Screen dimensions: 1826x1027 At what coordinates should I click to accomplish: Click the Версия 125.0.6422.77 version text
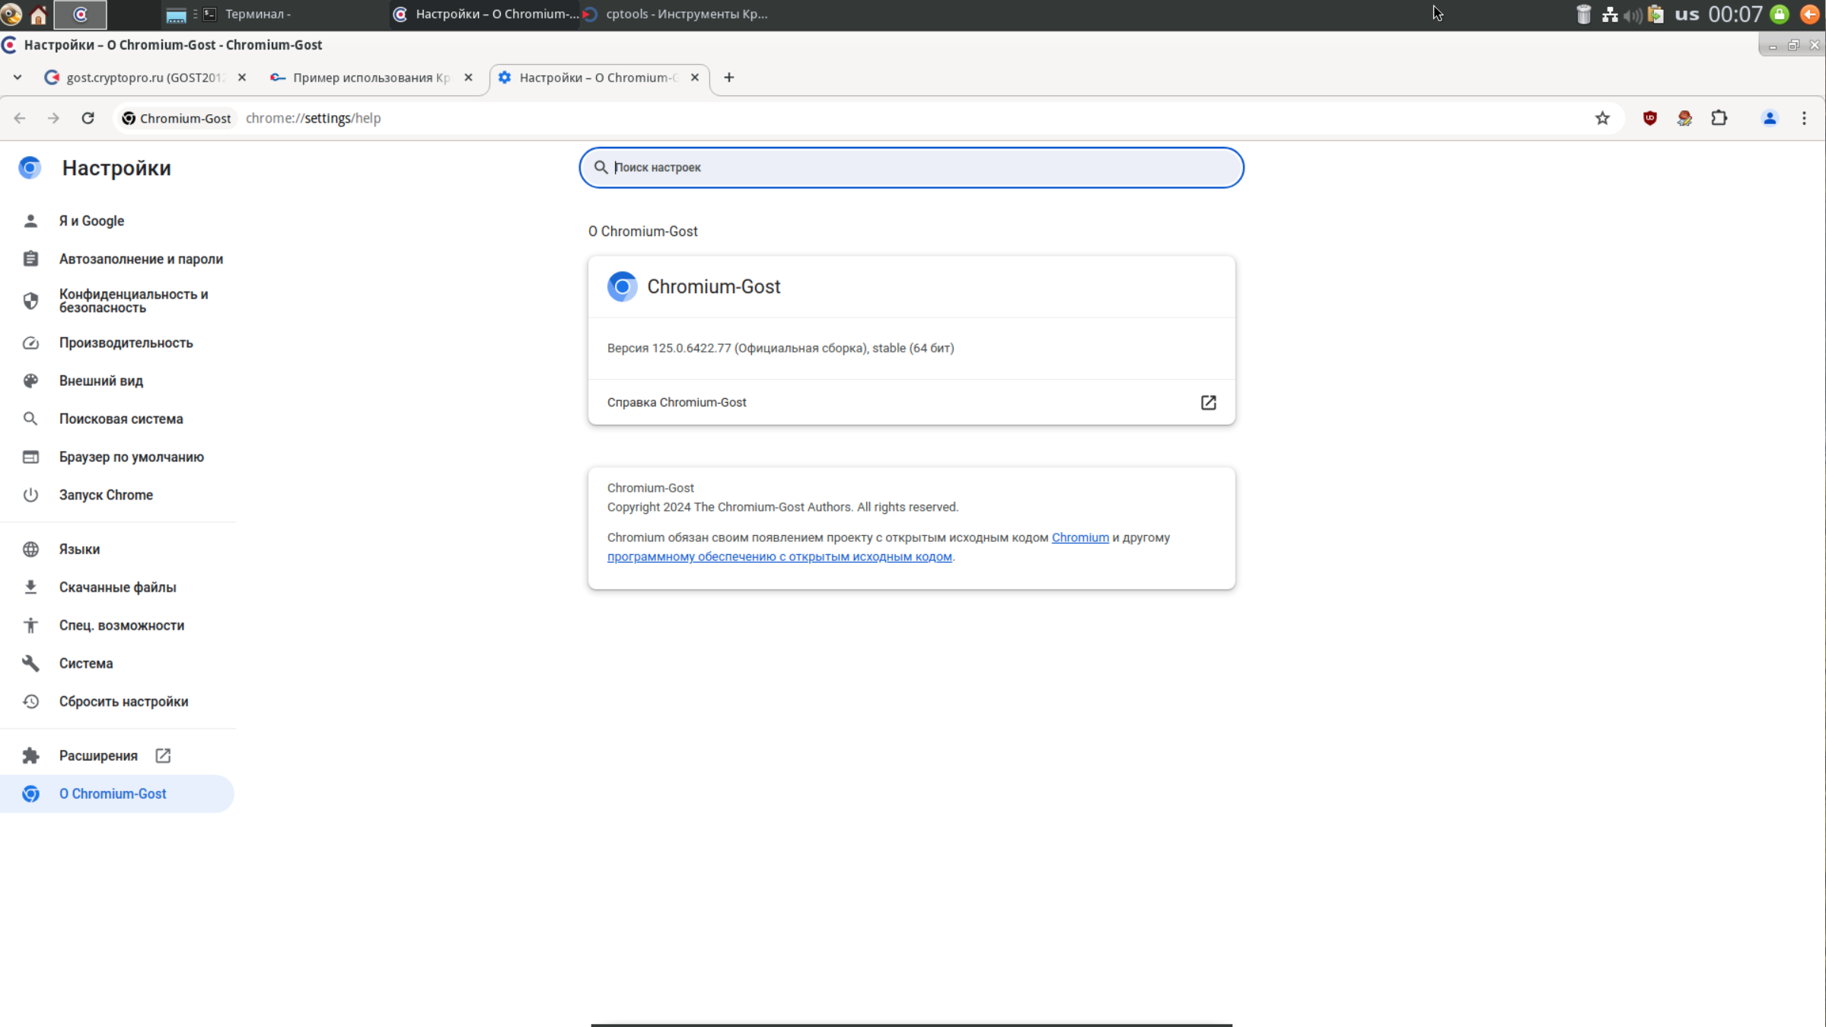click(x=780, y=348)
